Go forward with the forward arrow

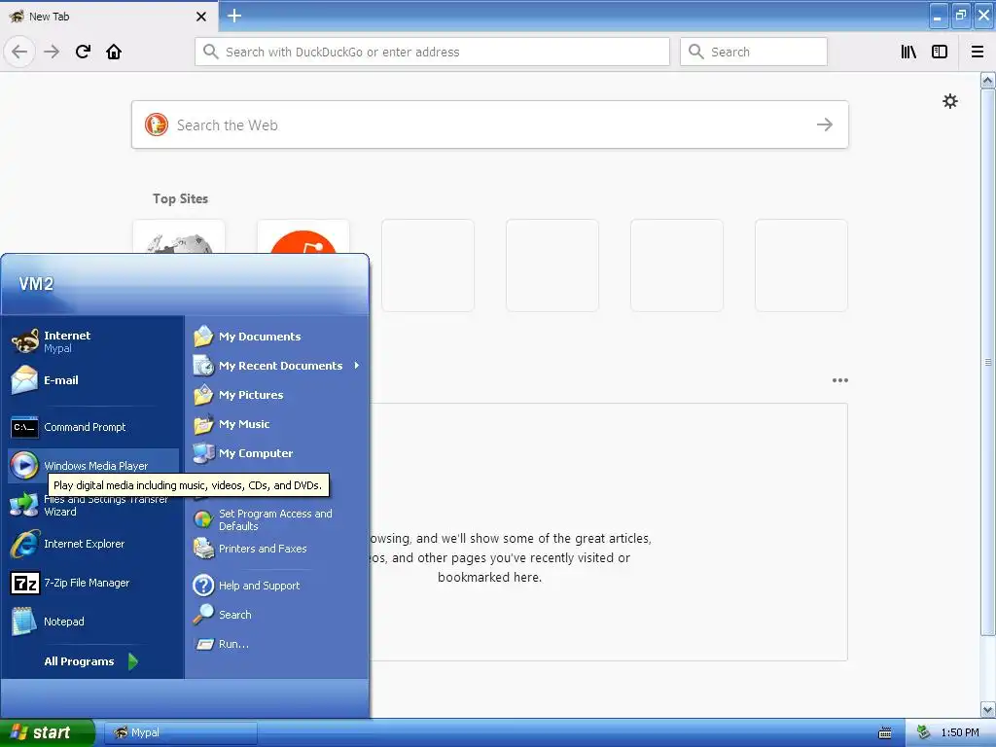click(x=52, y=52)
